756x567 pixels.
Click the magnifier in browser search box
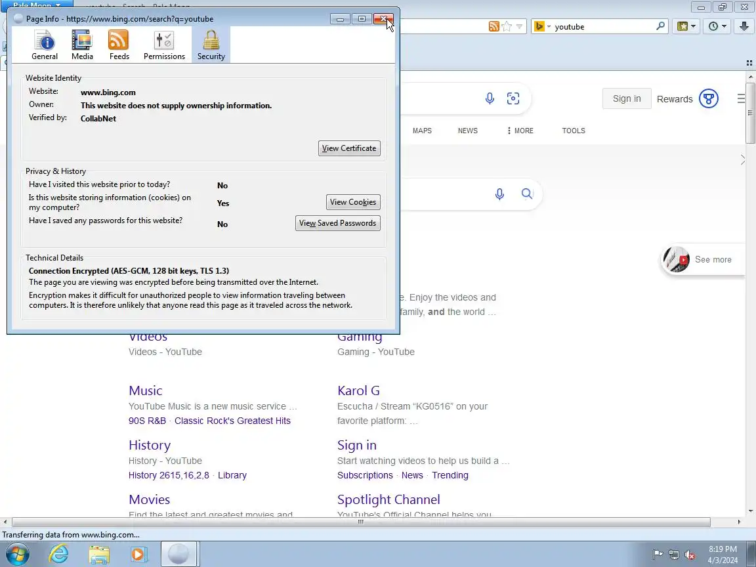(661, 26)
